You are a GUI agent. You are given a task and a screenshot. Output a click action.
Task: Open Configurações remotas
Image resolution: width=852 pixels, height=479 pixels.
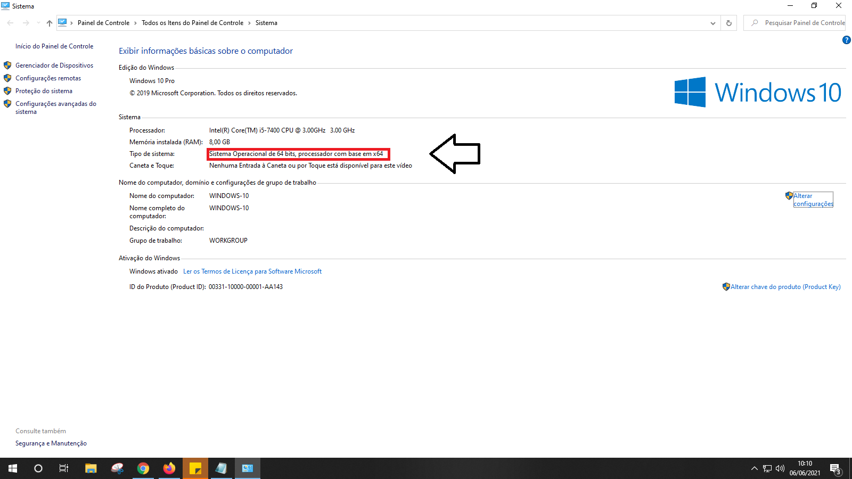coord(48,78)
